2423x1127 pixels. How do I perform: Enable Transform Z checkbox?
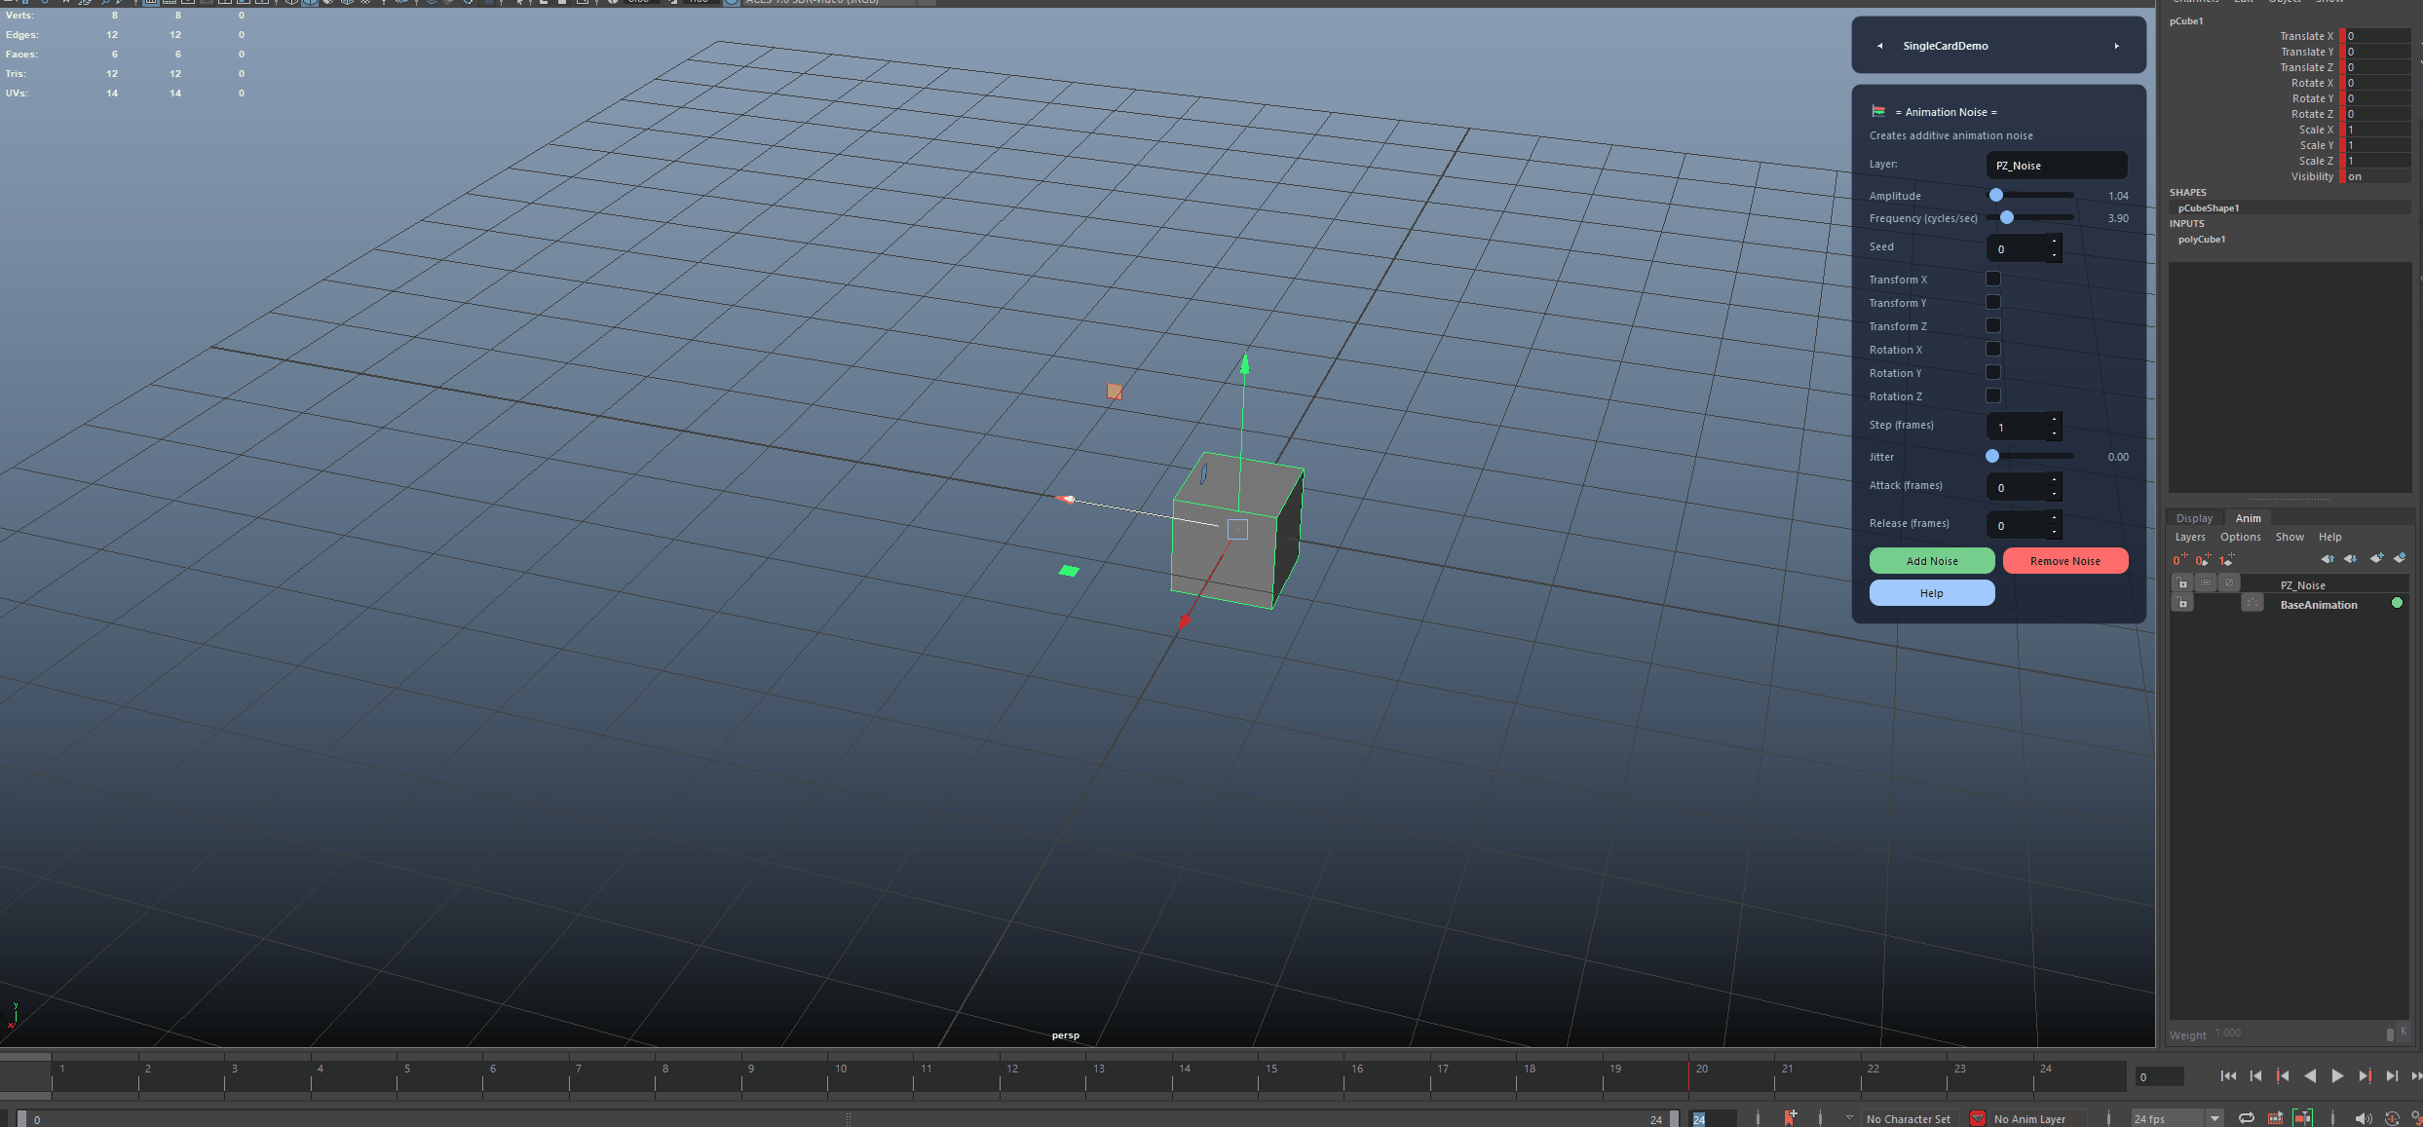click(1993, 325)
